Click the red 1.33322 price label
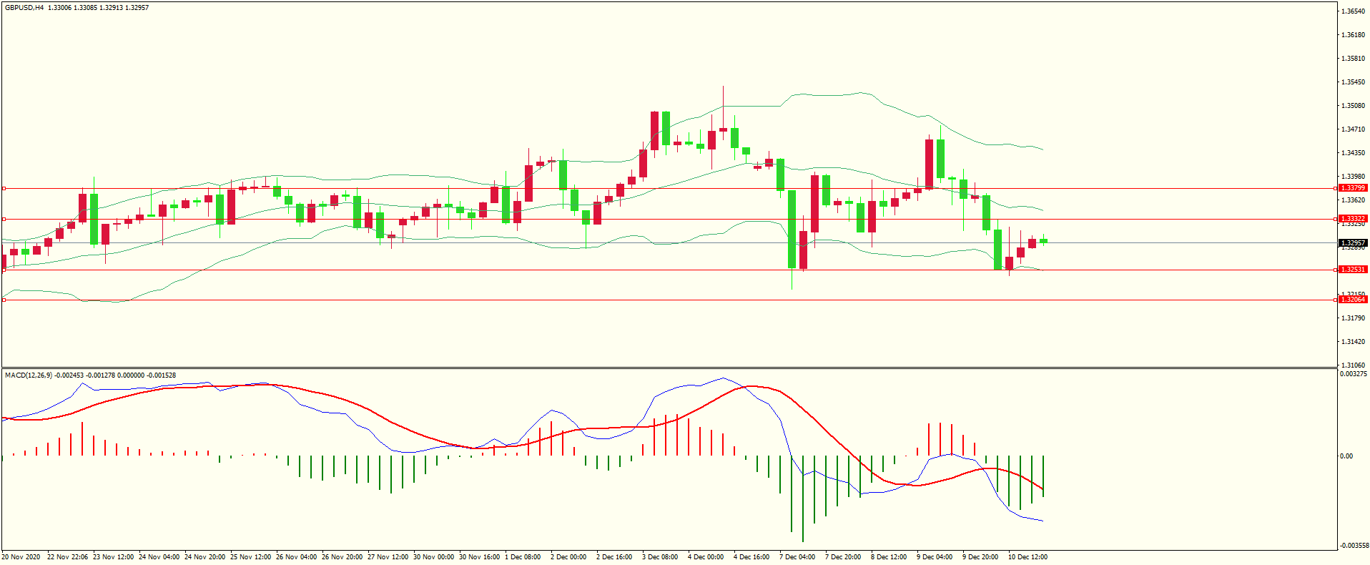Screen dimensions: 1370x565 pos(1352,219)
